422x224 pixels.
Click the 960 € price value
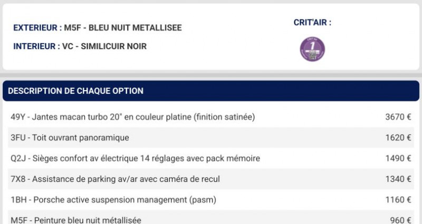click(x=400, y=220)
